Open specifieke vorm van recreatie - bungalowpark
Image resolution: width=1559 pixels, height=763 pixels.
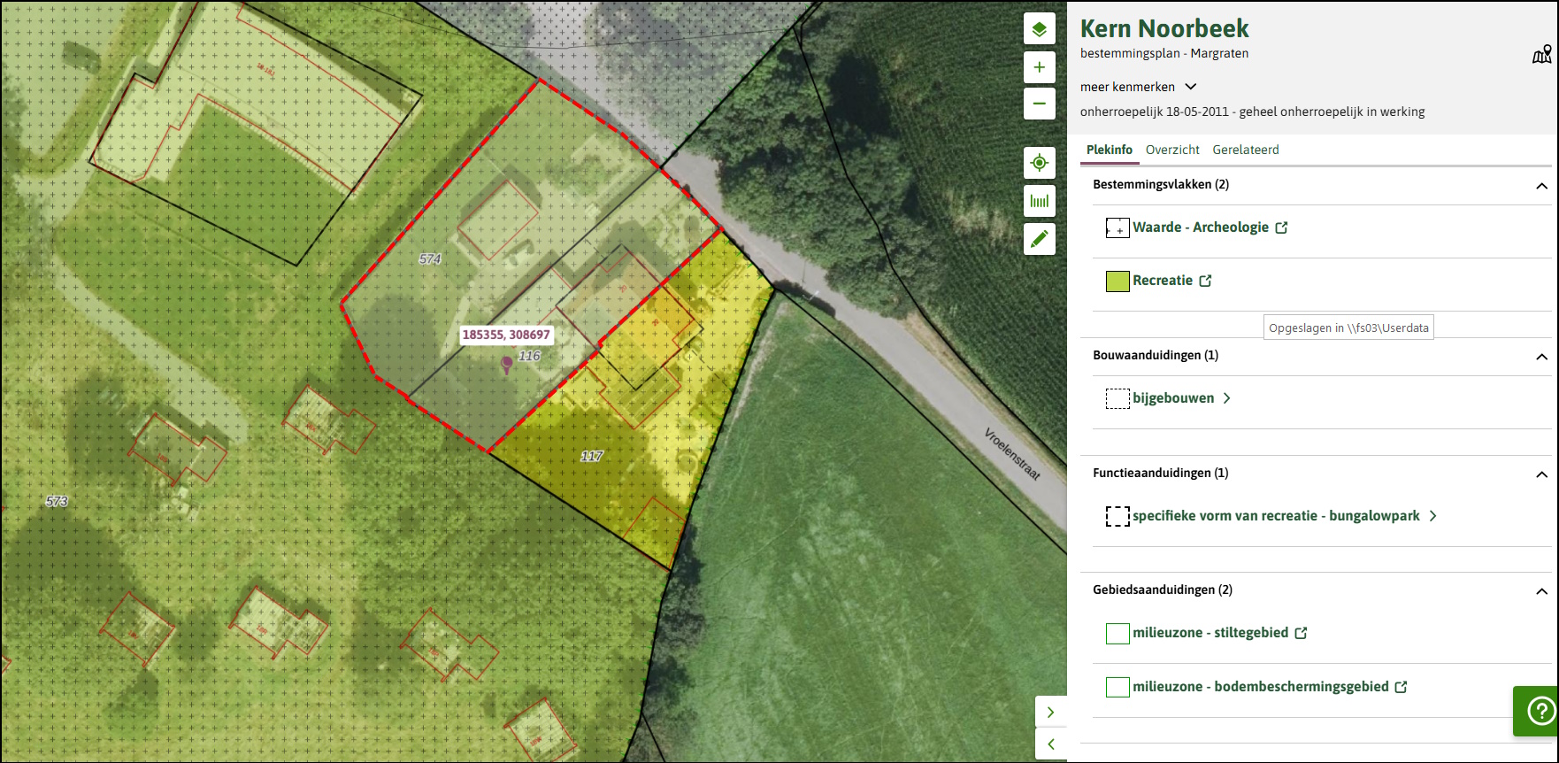coord(1276,516)
